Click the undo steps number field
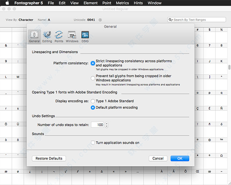Image resolution: width=231 pixels, height=185 pixels. tap(97, 125)
